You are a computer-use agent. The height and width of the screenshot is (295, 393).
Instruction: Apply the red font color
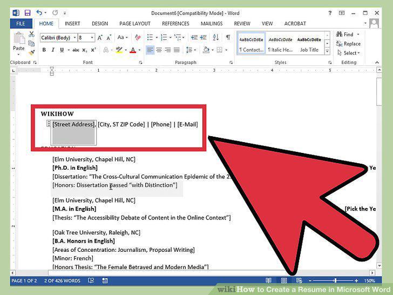tap(133, 50)
